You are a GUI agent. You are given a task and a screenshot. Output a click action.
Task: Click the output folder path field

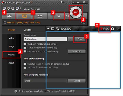pyautogui.click(x=45, y=39)
